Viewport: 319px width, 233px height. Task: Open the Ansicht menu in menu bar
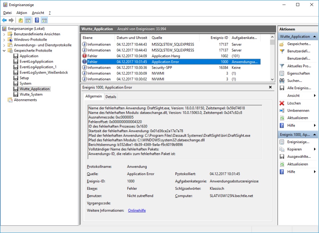tap(38, 13)
